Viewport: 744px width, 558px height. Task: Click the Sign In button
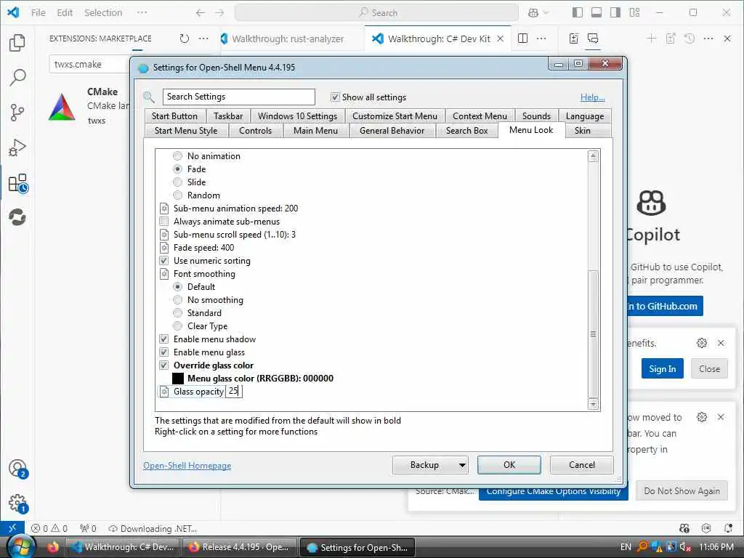663,368
